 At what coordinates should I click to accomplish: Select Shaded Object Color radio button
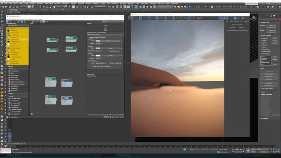[268, 30]
